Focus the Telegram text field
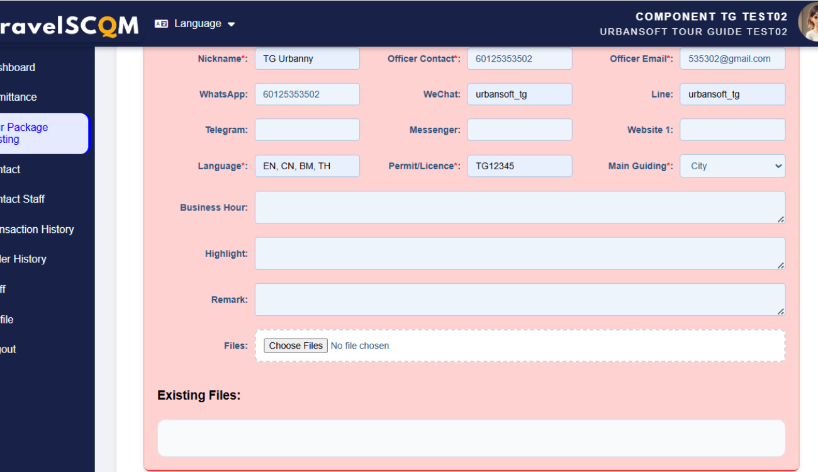Viewport: 818px width, 472px height. click(x=307, y=130)
